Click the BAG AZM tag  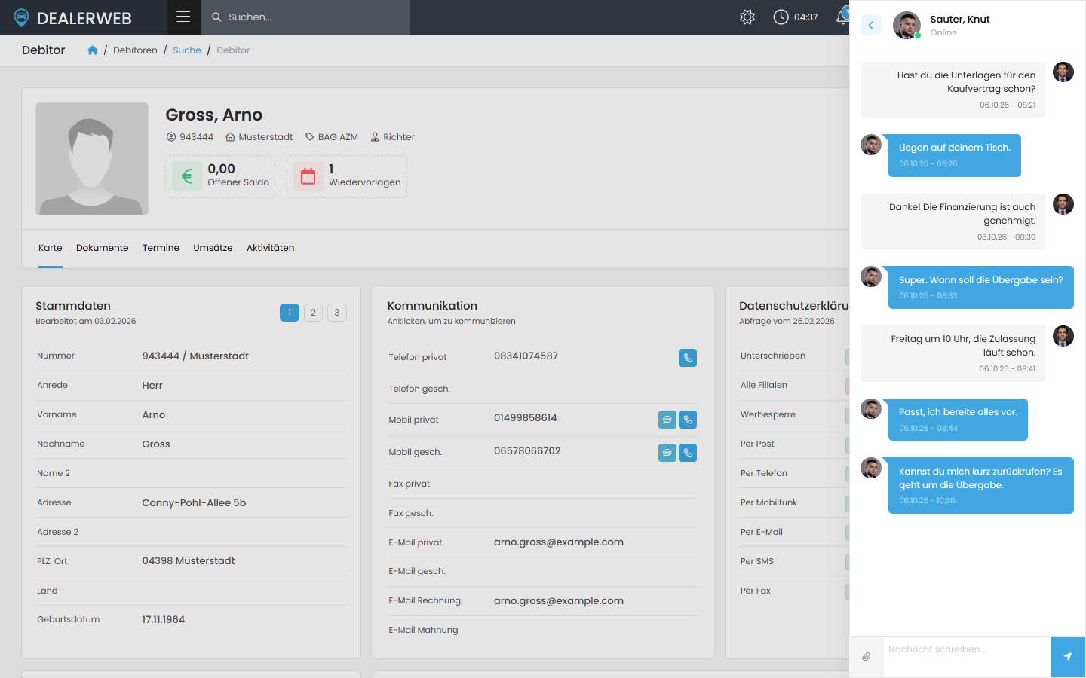332,137
